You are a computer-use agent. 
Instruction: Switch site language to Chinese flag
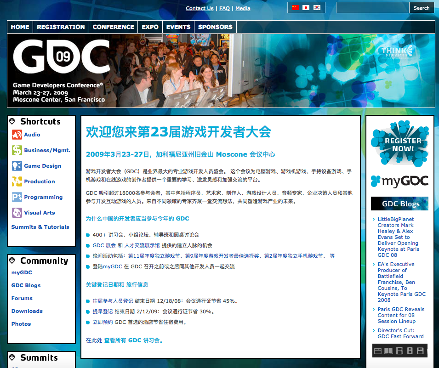pos(295,7)
